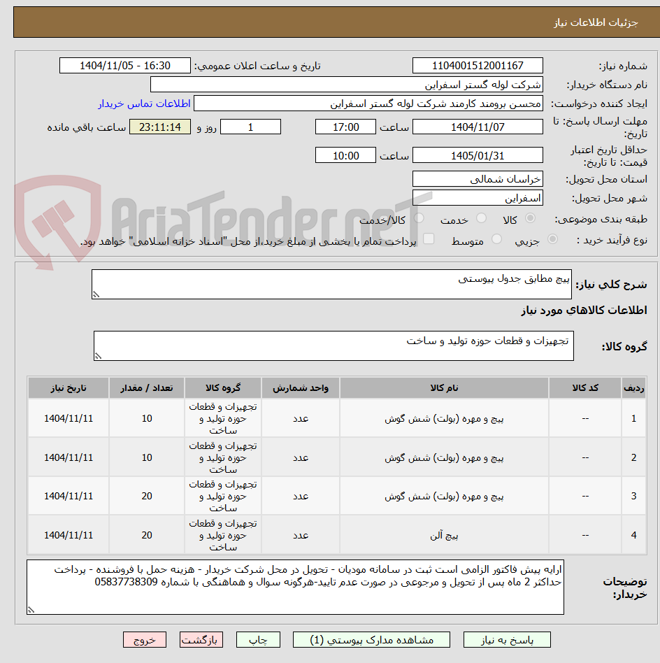
Task: Click the گروه کالا text area
Action: coord(333,346)
